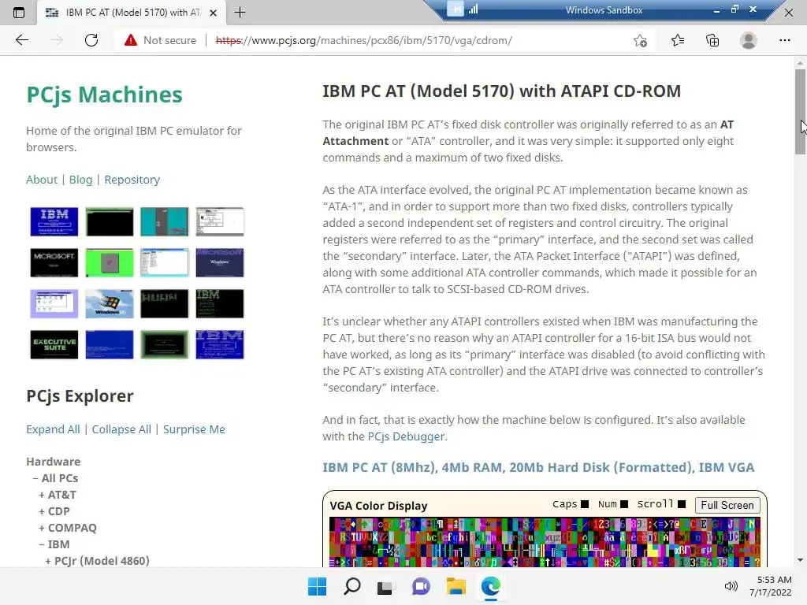Image resolution: width=807 pixels, height=605 pixels.
Task: Collapse the All PCs tree node
Action: pos(56,478)
